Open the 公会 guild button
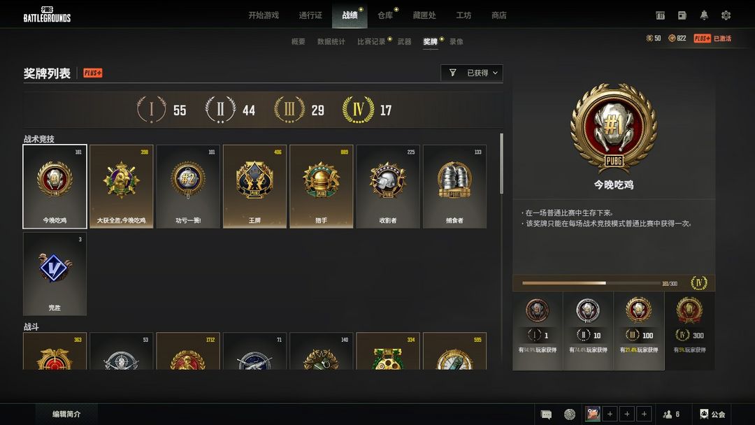Image resolution: width=755 pixels, height=425 pixels. [712, 414]
